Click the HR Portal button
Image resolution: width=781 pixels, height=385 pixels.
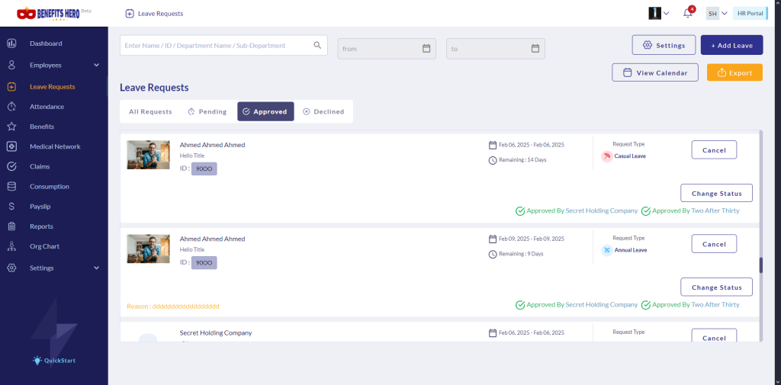pyautogui.click(x=750, y=14)
